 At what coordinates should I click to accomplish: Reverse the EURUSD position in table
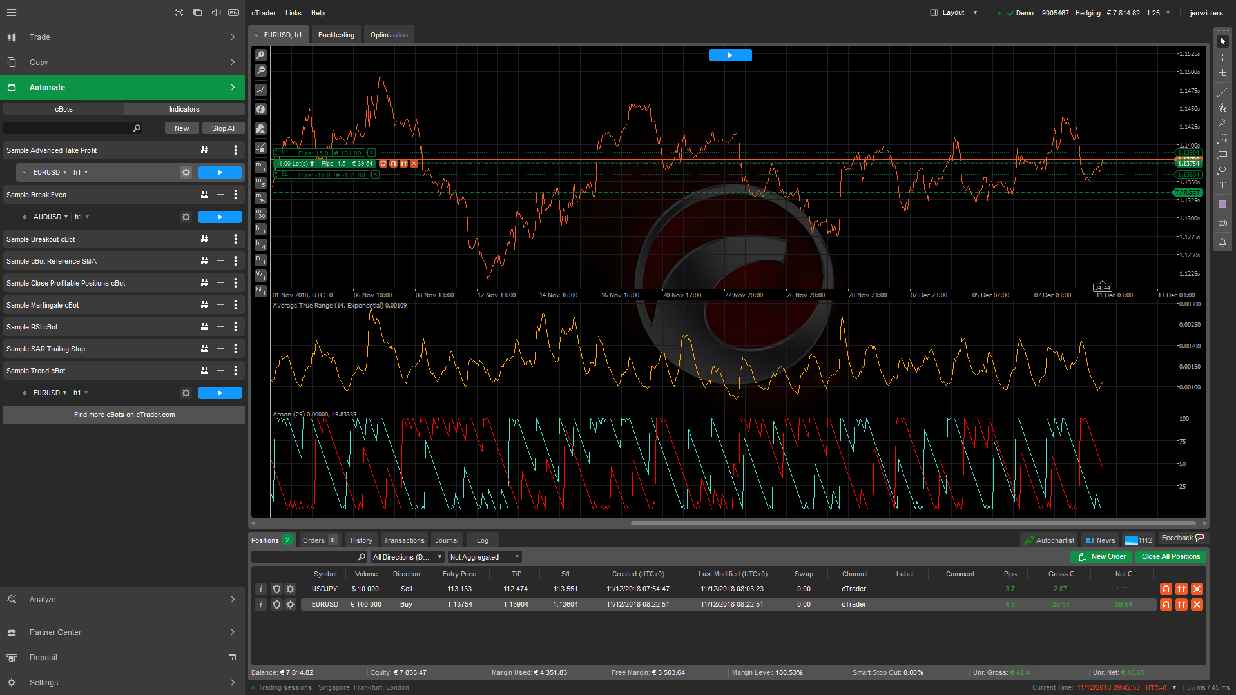(1166, 605)
